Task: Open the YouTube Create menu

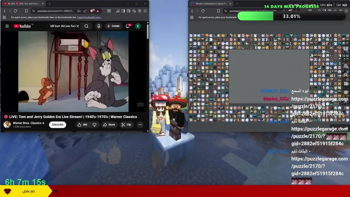Action: pyautogui.click(x=113, y=26)
